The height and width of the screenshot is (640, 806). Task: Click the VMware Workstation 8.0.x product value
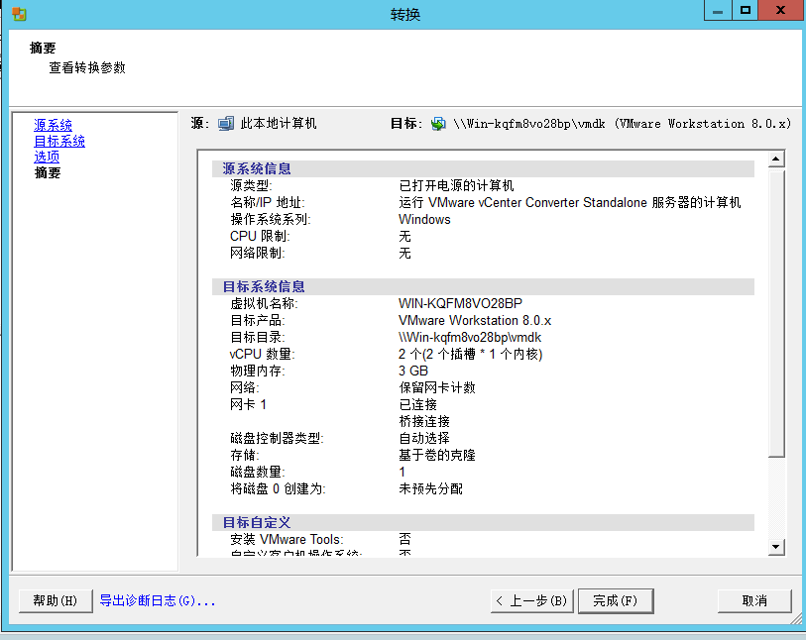475,321
